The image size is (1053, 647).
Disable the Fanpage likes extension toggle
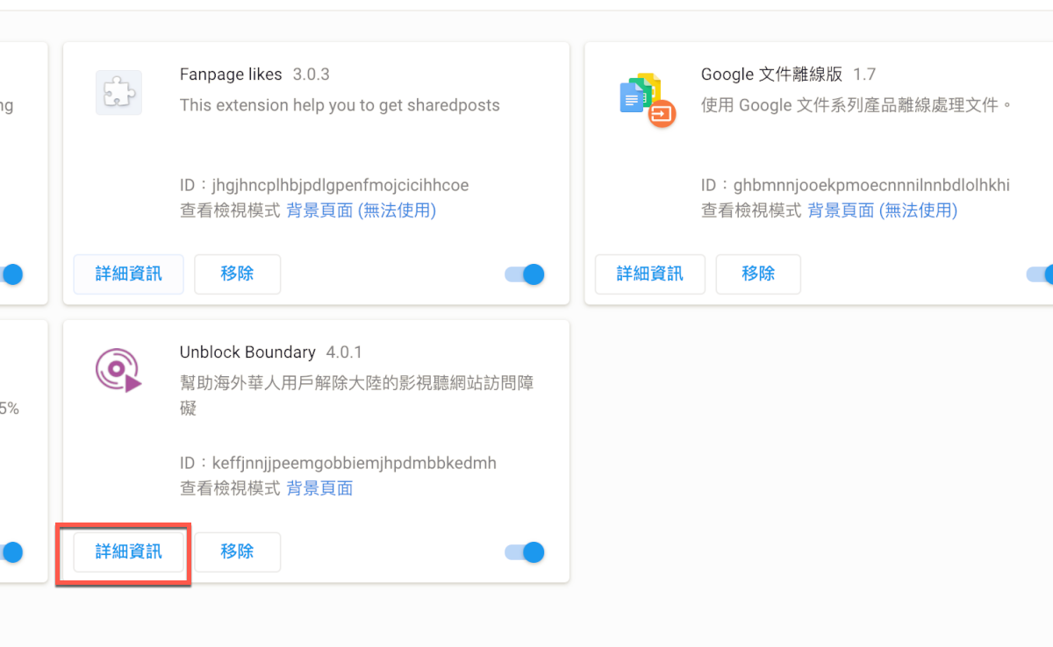tap(525, 274)
